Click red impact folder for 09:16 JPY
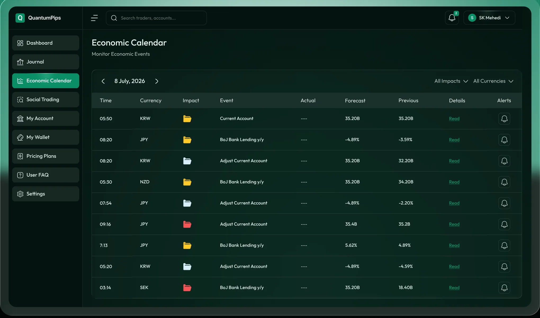The height and width of the screenshot is (318, 540). point(187,224)
